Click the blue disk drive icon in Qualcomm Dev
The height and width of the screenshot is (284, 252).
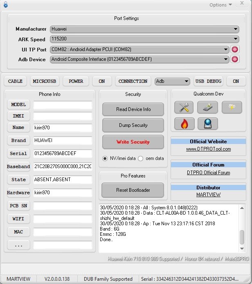(208, 124)
